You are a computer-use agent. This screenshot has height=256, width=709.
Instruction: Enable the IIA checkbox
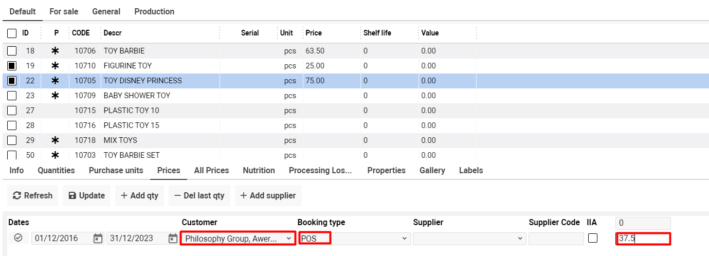(x=593, y=239)
